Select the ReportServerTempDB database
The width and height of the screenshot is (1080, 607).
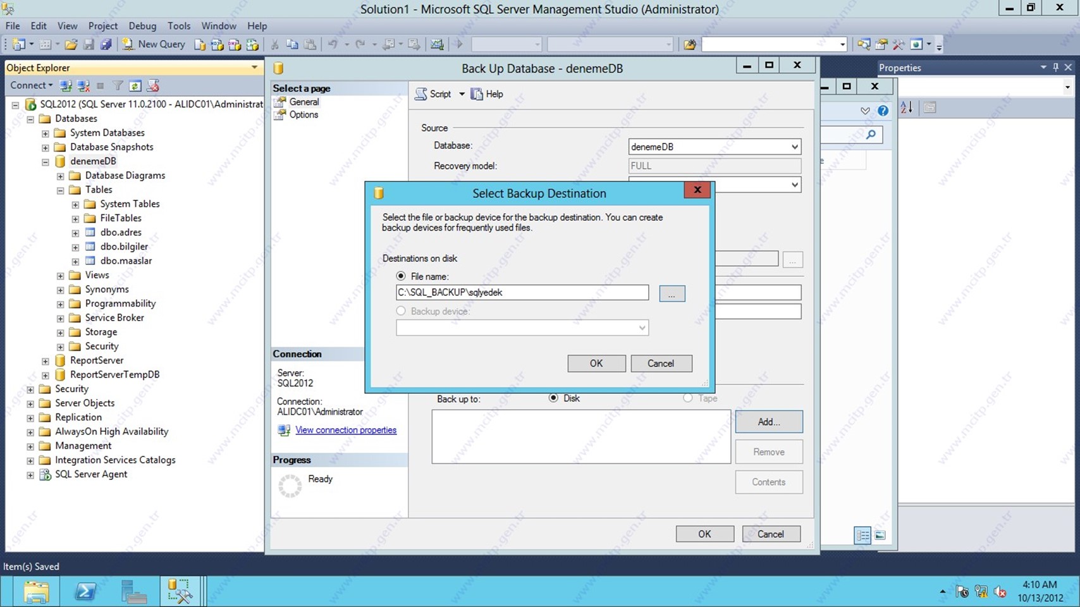click(x=114, y=375)
